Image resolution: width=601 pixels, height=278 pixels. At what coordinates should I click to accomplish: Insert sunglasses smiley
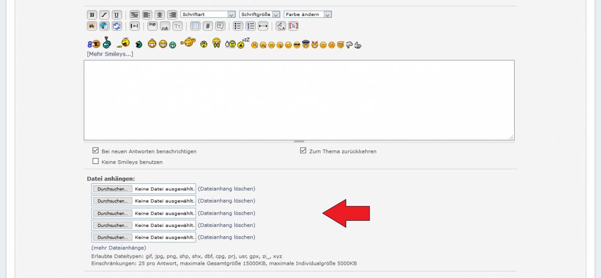point(297,45)
